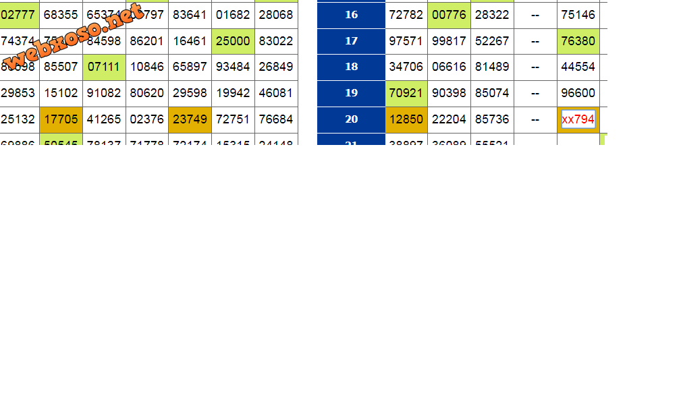
Task: Select number 19942
Action: click(233, 93)
